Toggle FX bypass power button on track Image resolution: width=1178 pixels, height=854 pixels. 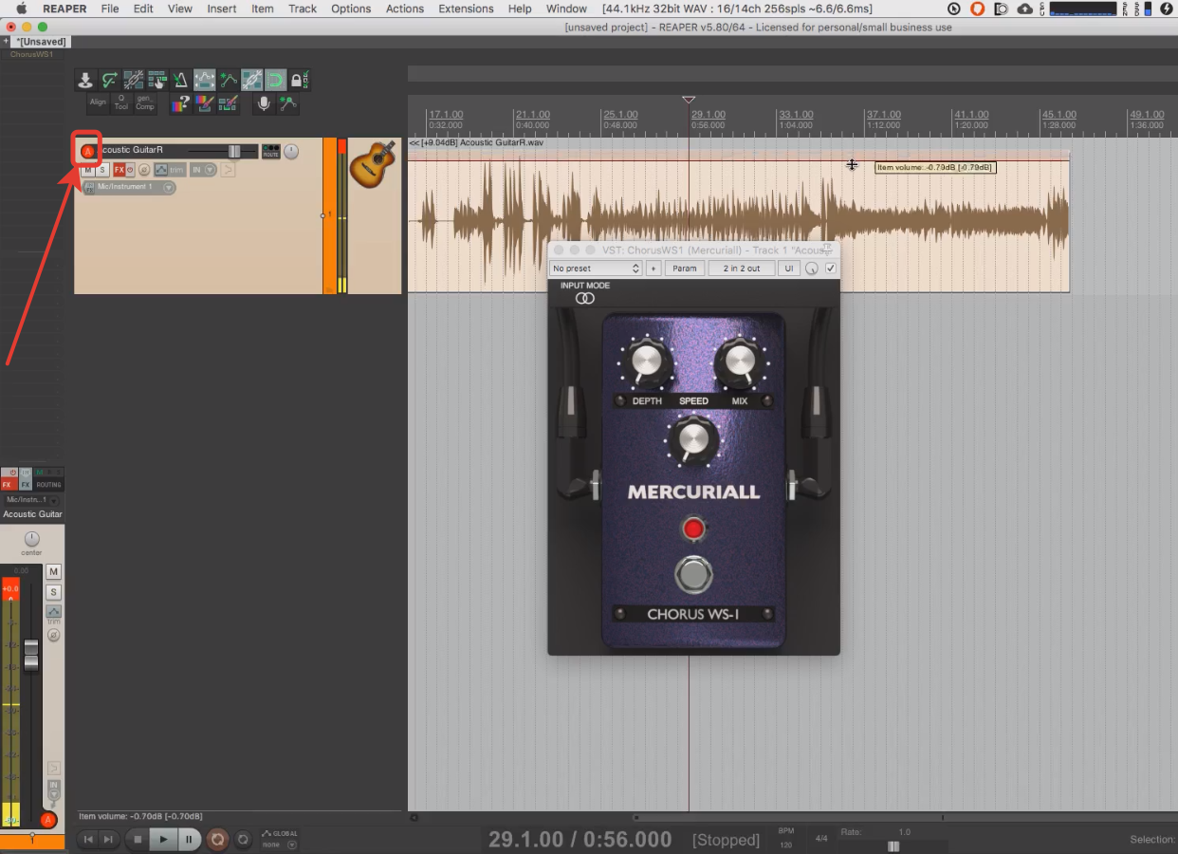(x=130, y=170)
